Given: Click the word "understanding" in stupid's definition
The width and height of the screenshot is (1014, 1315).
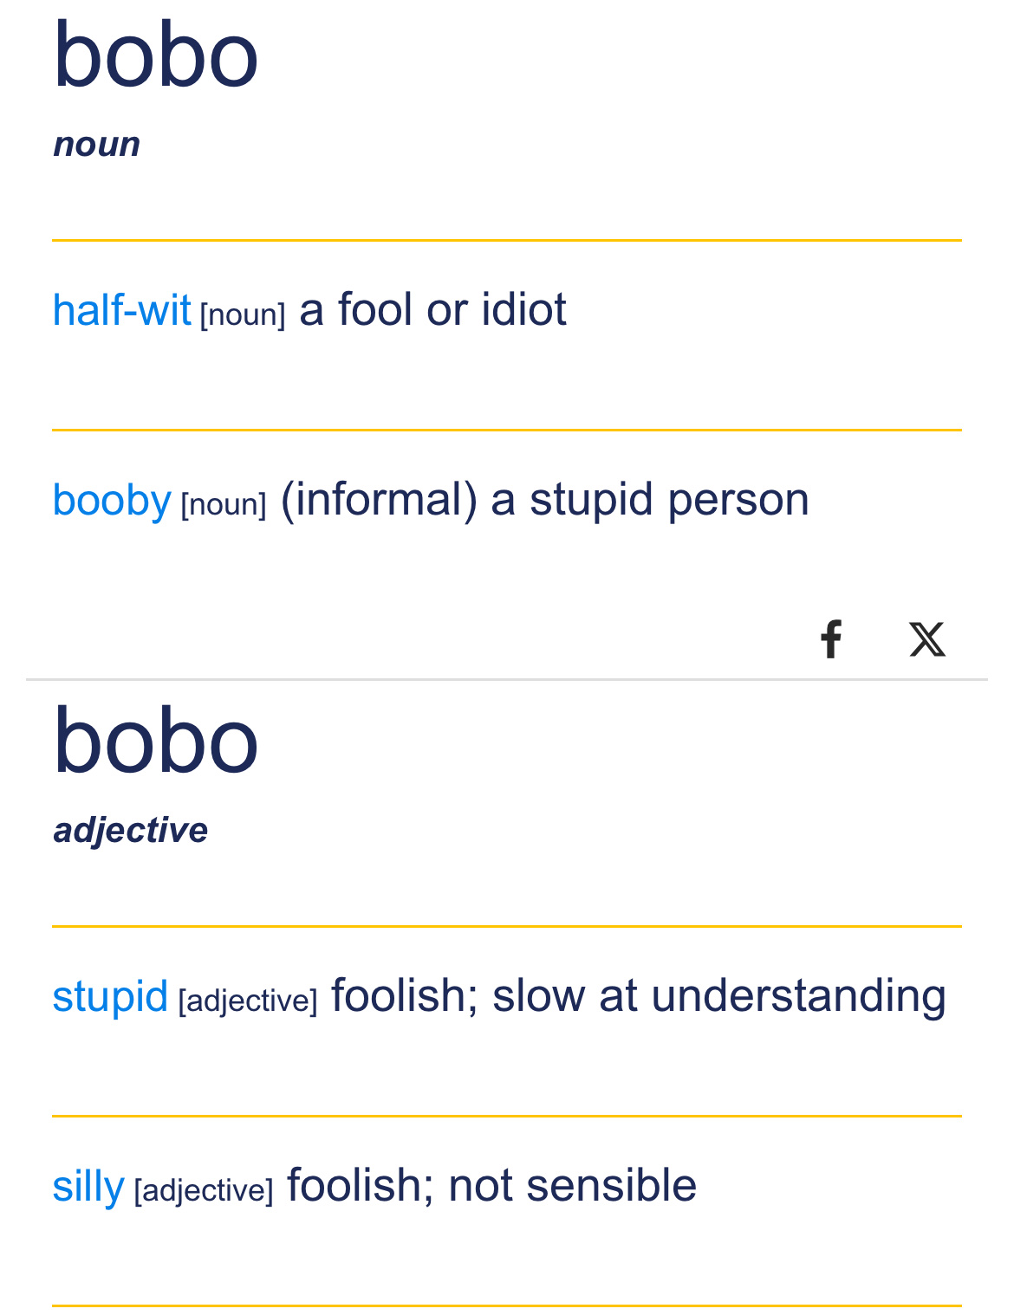Looking at the screenshot, I should (798, 996).
